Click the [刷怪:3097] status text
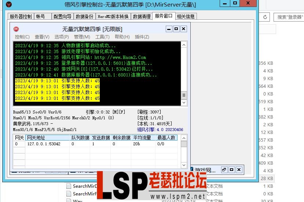 click(149, 112)
